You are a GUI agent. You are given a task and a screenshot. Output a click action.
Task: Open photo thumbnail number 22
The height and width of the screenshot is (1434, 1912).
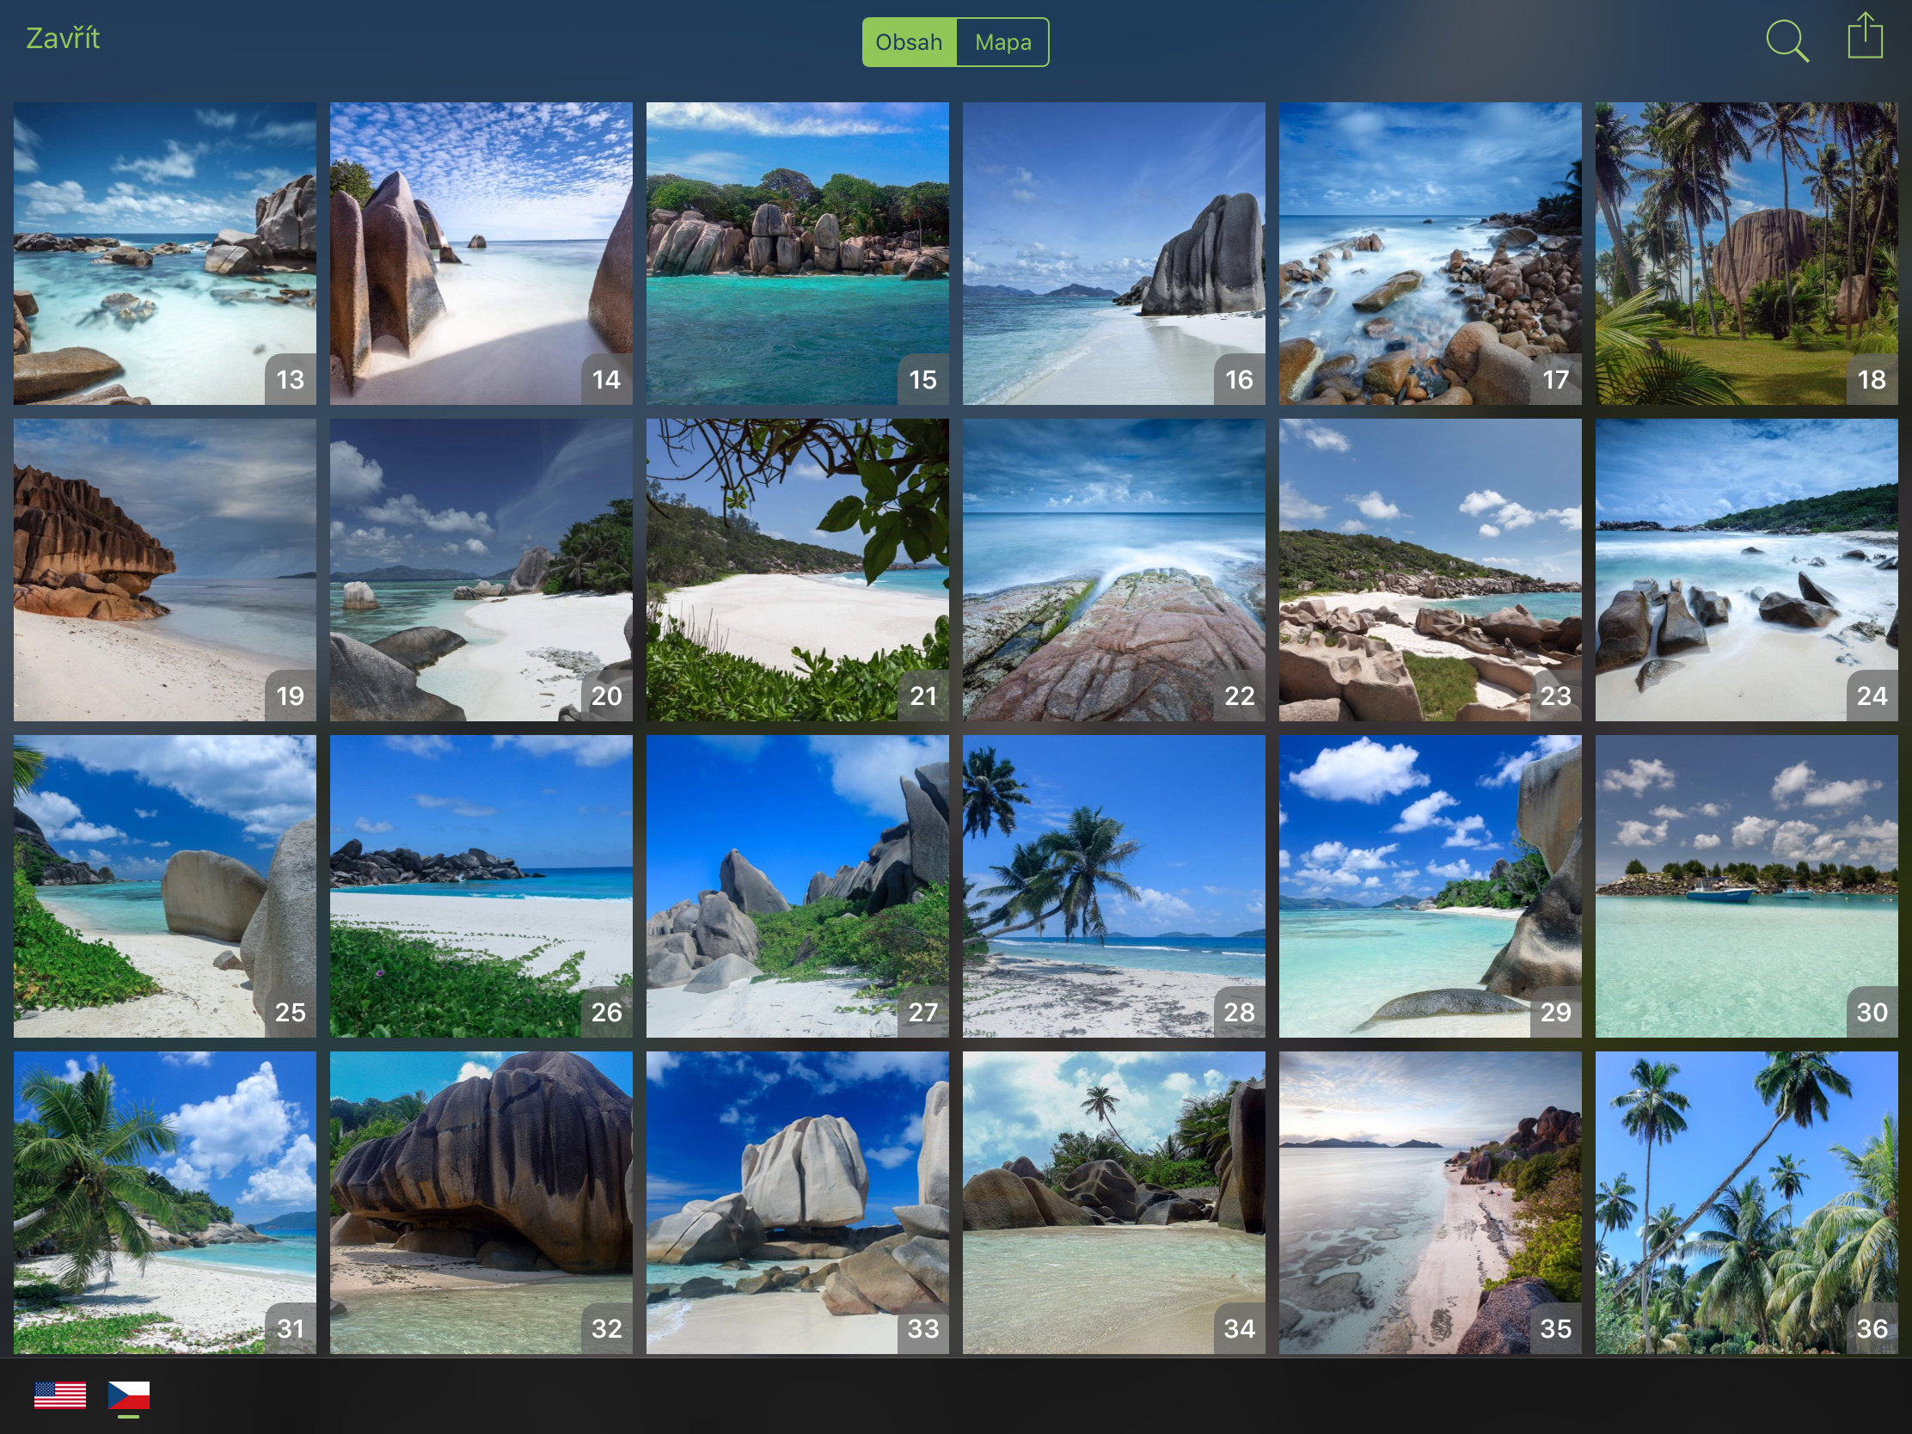(x=1113, y=570)
